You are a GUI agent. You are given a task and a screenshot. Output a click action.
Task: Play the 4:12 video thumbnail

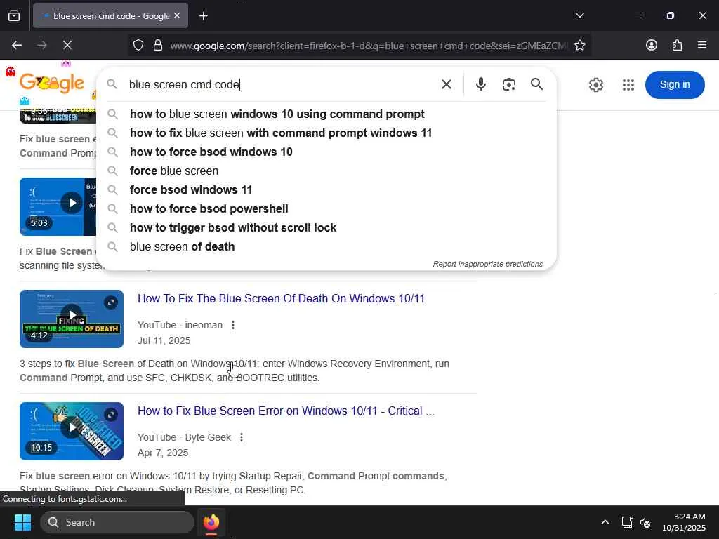[x=72, y=319]
